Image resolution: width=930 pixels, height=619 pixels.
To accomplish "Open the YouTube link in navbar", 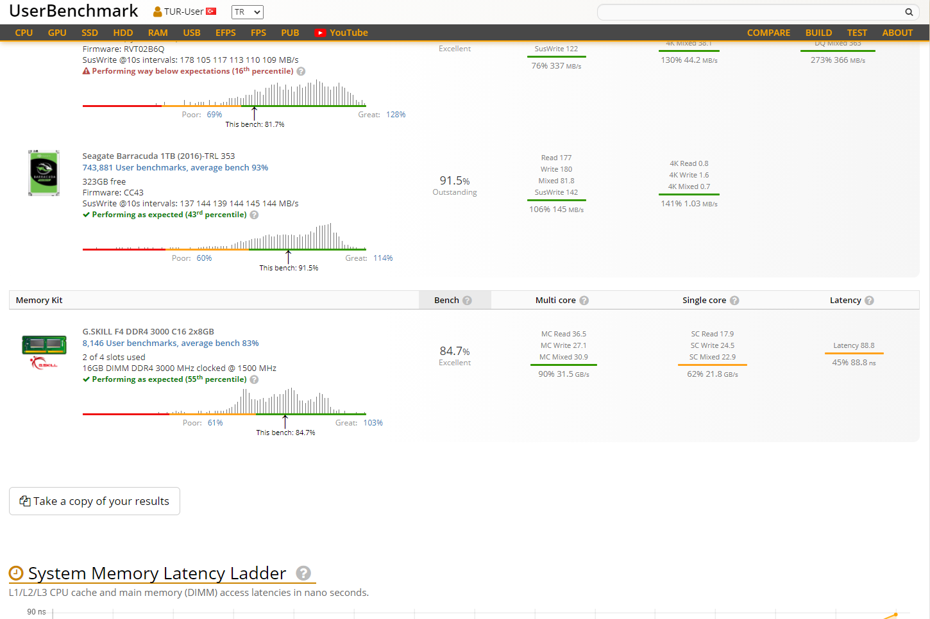I will tap(341, 33).
